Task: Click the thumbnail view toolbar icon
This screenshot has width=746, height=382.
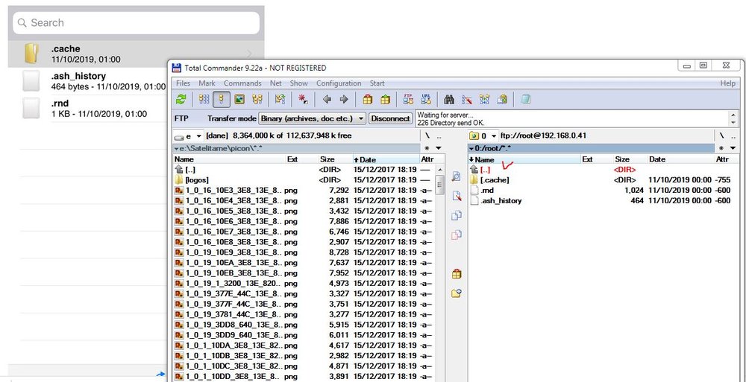Action: coord(240,99)
